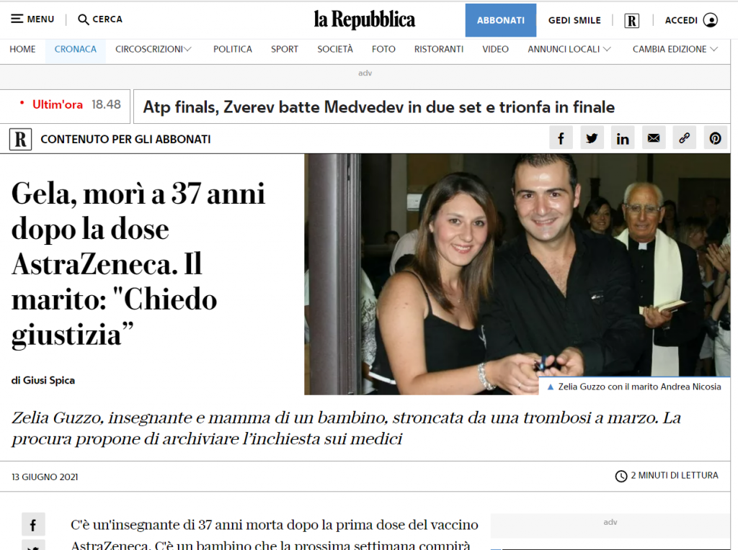Viewport: 738px width, 550px height.
Task: Click the article photo of the couple
Action: 517,274
